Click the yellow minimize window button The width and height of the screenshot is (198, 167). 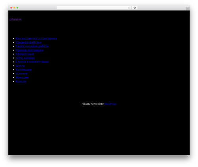tap(14, 8)
